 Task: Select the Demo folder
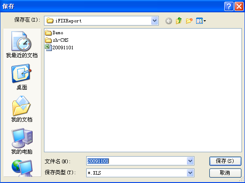click(x=54, y=33)
